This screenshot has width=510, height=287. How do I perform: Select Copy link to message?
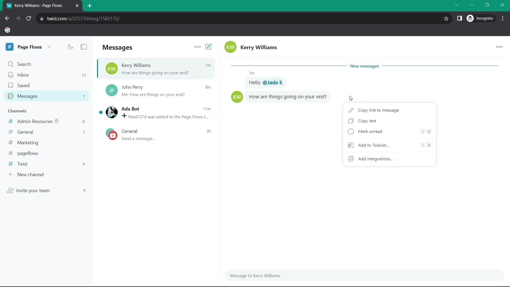coord(389,110)
